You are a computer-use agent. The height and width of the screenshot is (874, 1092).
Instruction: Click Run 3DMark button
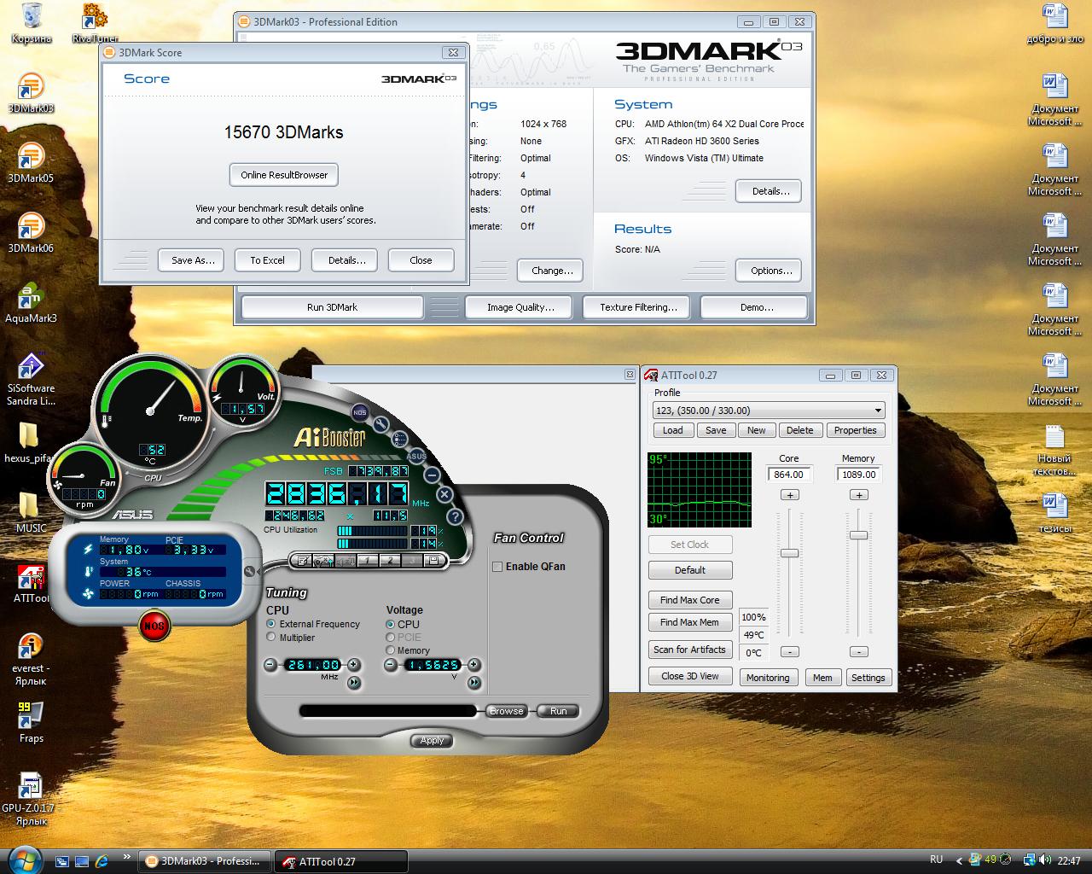(332, 307)
